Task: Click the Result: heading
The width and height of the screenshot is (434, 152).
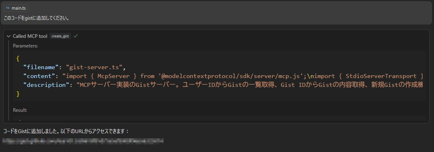Action: click(x=20, y=110)
